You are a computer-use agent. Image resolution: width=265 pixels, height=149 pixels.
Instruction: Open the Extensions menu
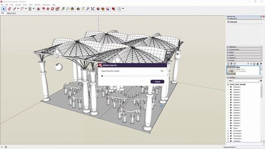click(46, 5)
